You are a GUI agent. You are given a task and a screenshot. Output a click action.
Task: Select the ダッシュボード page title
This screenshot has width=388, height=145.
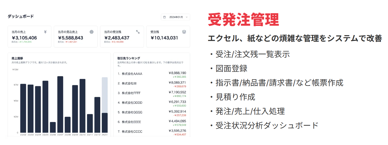tap(21, 16)
